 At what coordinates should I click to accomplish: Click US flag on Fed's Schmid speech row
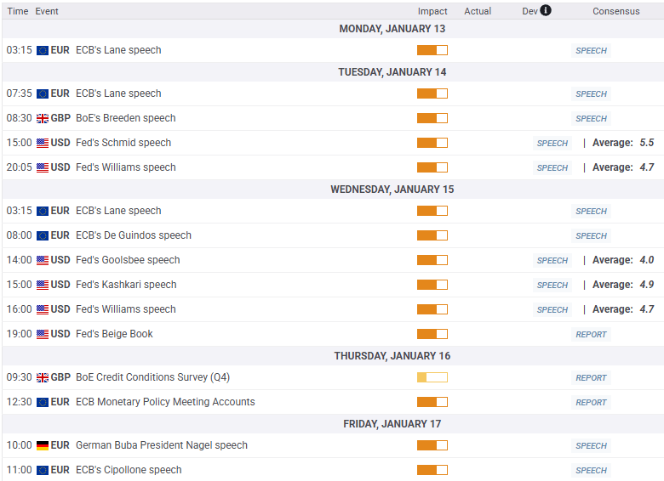(43, 143)
